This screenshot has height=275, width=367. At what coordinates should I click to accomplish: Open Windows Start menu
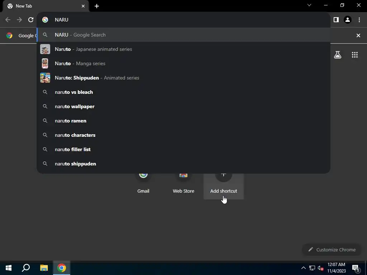[9, 268]
